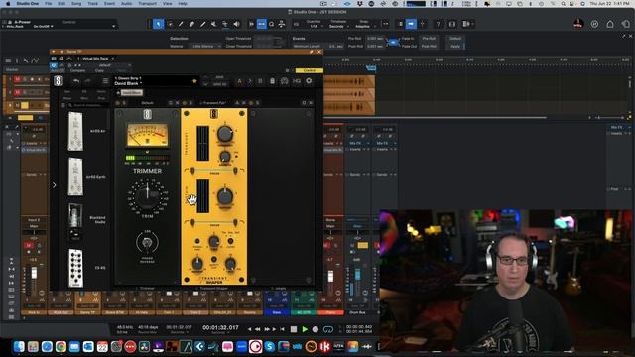635x357 pixels.
Task: Open Calendar from the Dock
Action: pos(102,347)
